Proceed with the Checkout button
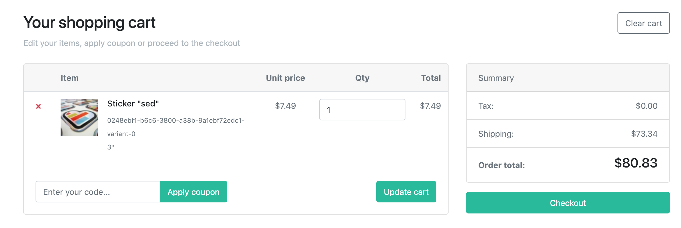Image resolution: width=681 pixels, height=228 pixels. [x=568, y=203]
